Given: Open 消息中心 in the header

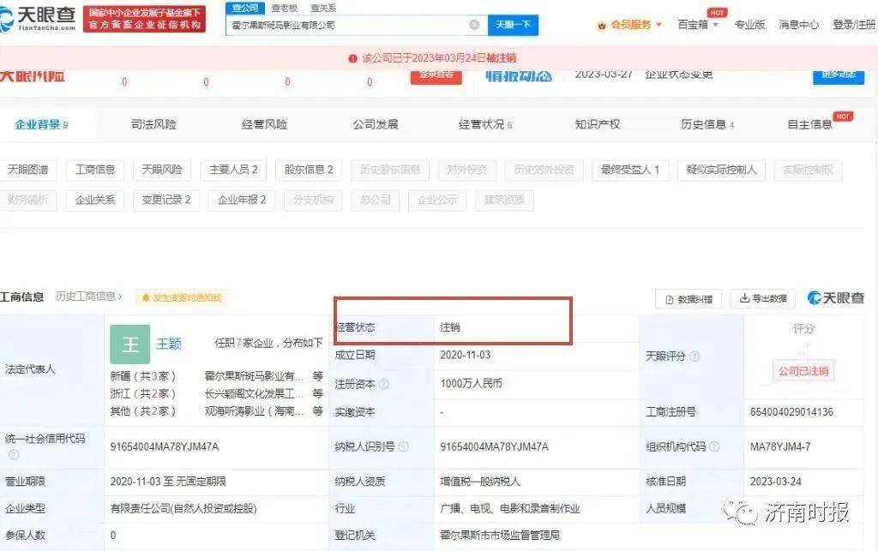Looking at the screenshot, I should (798, 25).
